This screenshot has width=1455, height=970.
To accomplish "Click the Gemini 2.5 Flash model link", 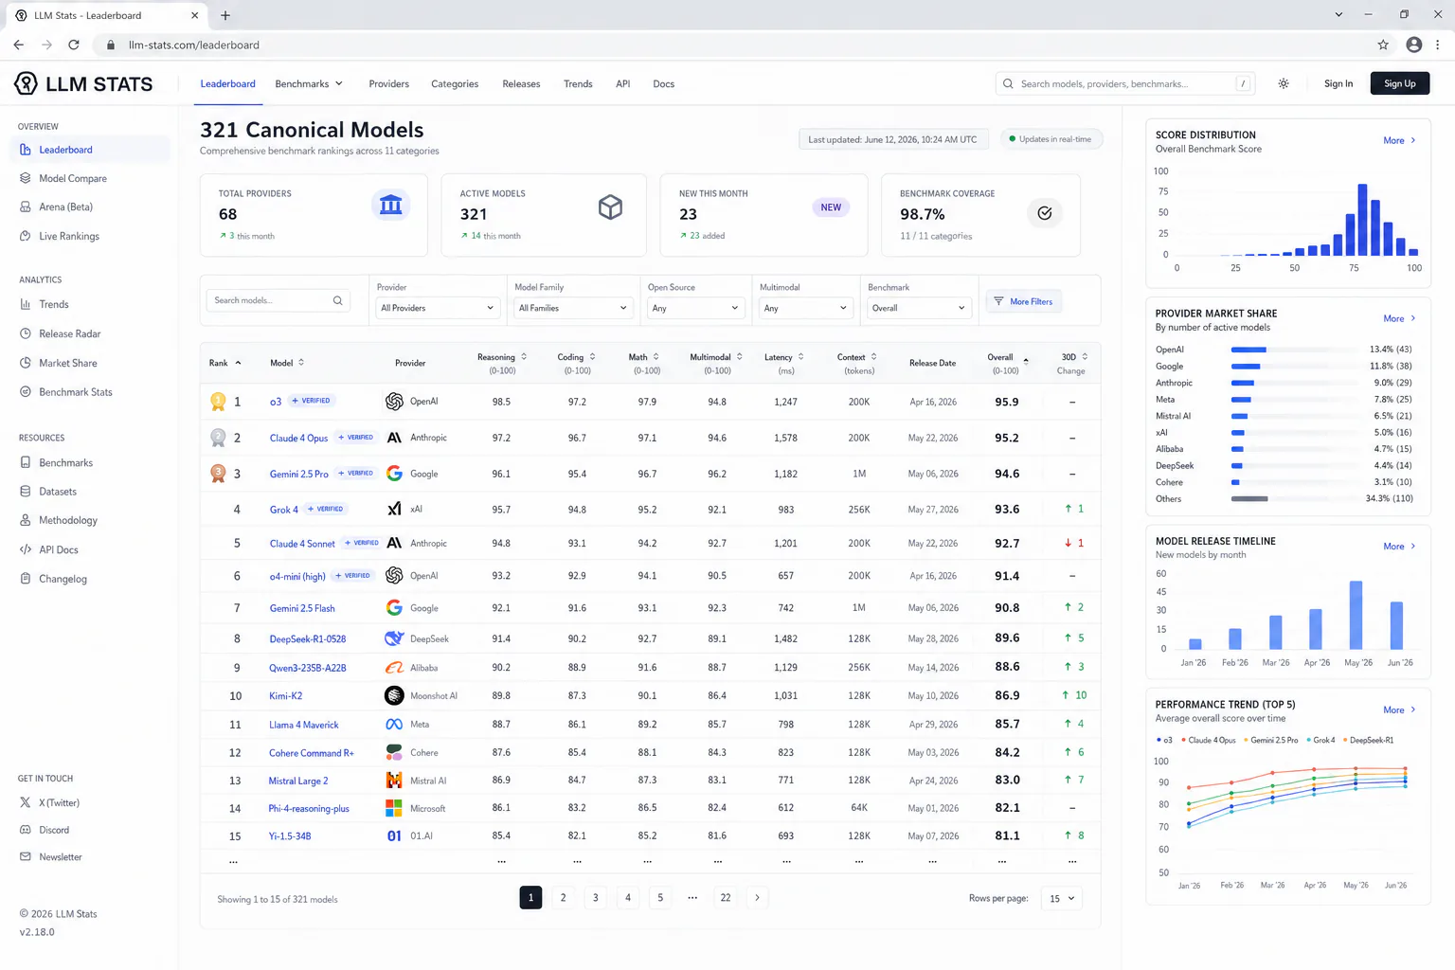I will 302,608.
